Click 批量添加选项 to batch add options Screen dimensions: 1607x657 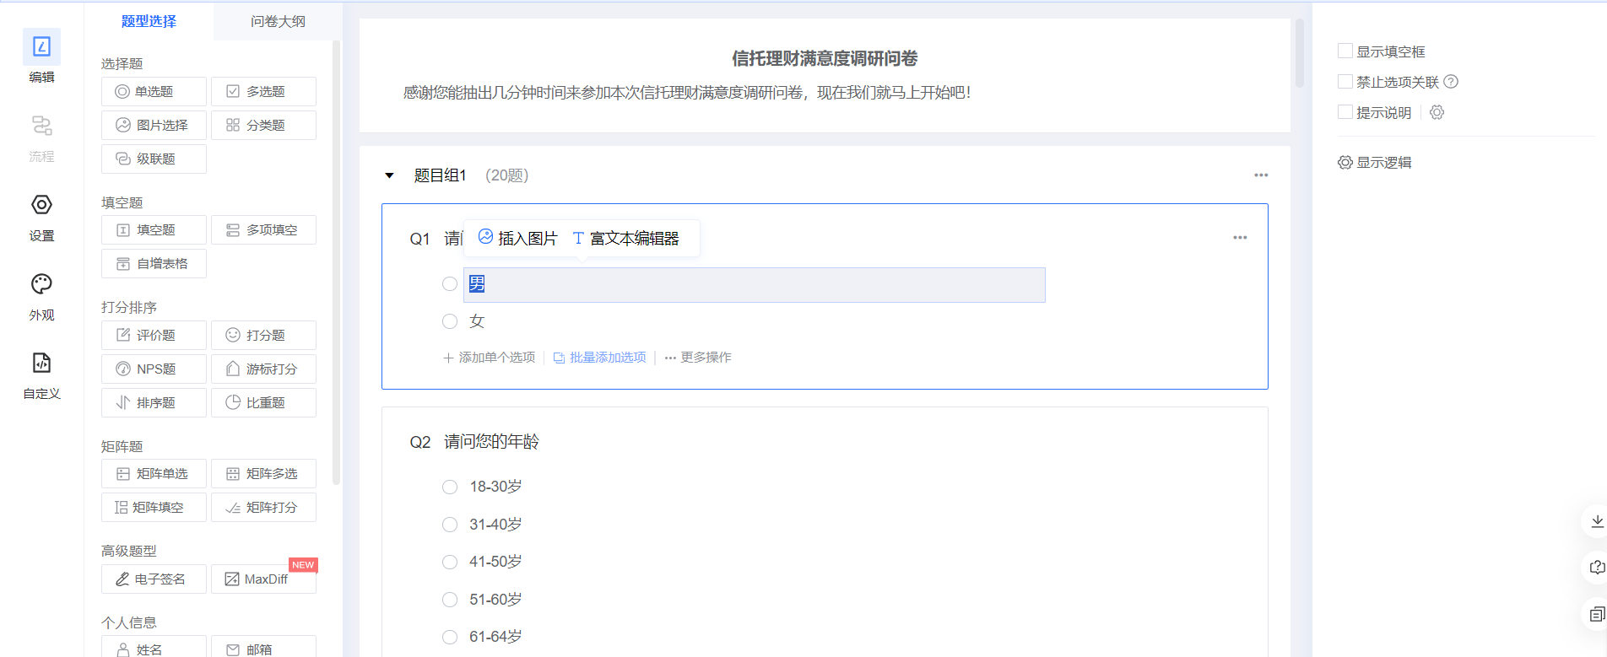point(600,358)
